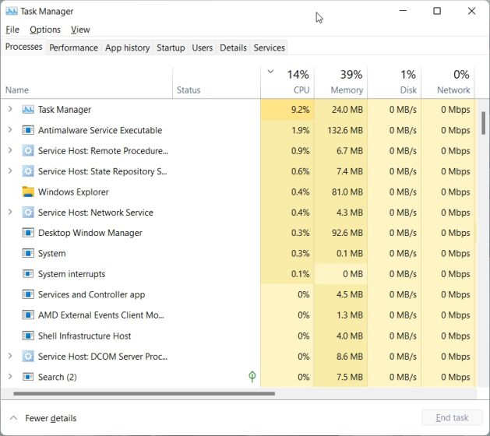Switch to the Performance tab
This screenshot has height=436, width=490.
[74, 47]
